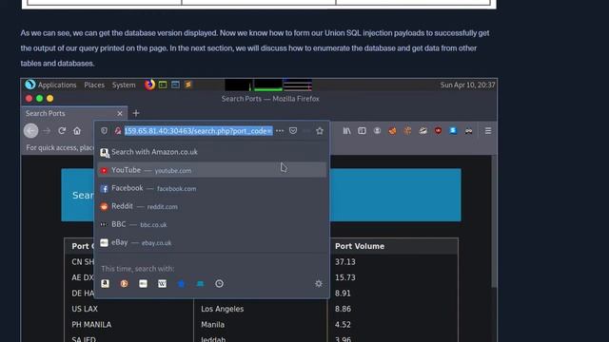Open the green terminal launcher in the panel
Image resolution: width=609 pixels, height=342 pixels.
coord(163,85)
